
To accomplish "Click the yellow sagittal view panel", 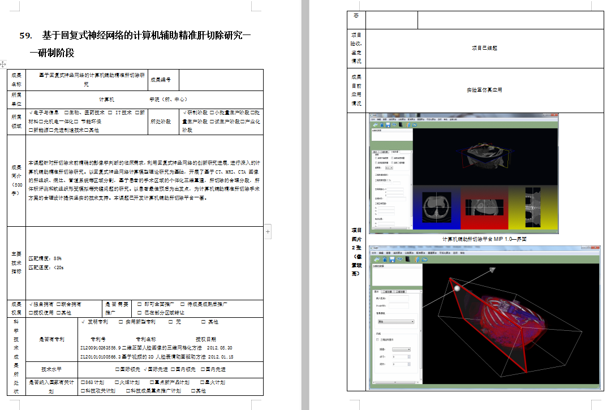I will click(532, 209).
